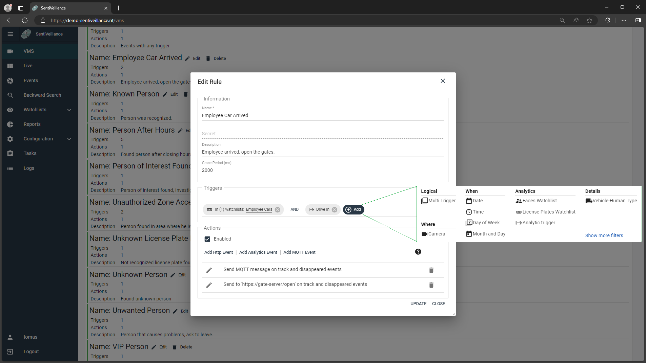The image size is (646, 363).
Task: Pick the Vehicle-Human Type filter
Action: point(611,201)
